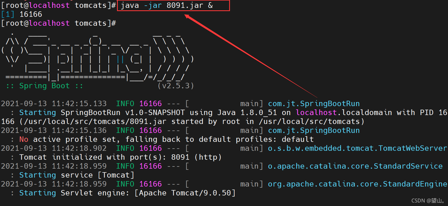Click 'org.apache.catalina.core.StandardEngine' logger name
This screenshot has width=448, height=206.
pyautogui.click(x=358, y=184)
